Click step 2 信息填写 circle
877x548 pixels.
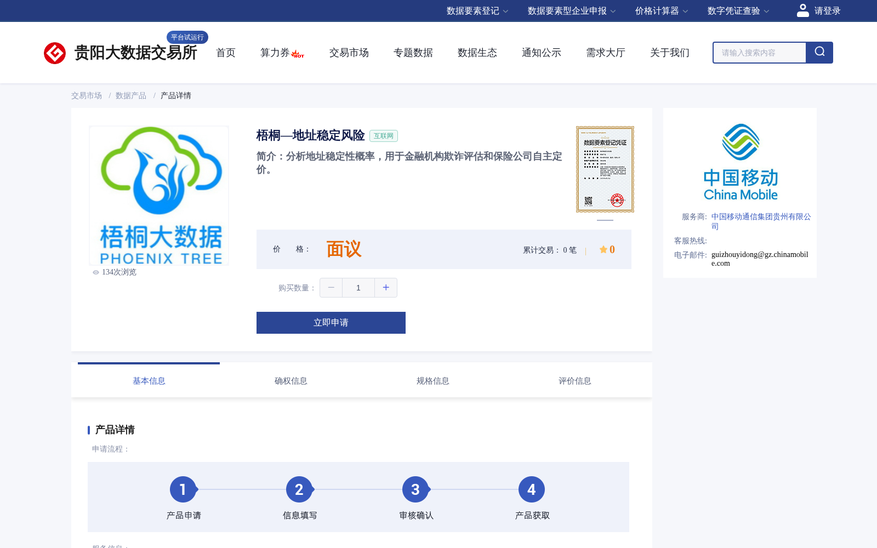coord(299,489)
